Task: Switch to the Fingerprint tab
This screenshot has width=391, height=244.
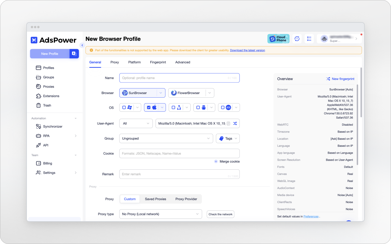Action: pyautogui.click(x=158, y=62)
